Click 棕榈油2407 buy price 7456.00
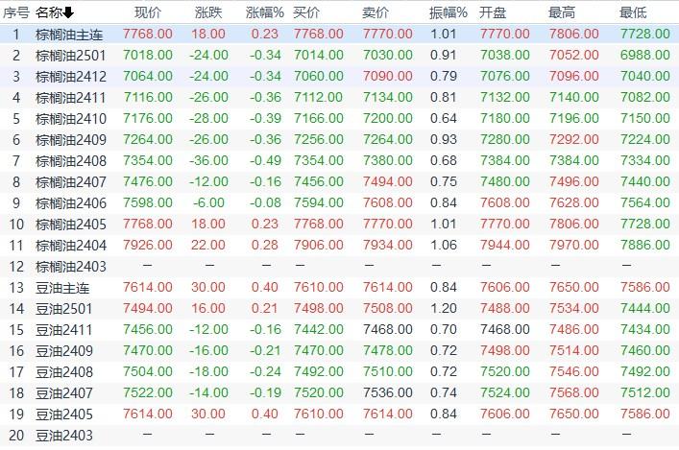 (x=318, y=181)
